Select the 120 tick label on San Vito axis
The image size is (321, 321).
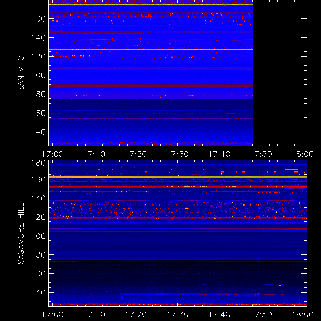click(x=38, y=57)
